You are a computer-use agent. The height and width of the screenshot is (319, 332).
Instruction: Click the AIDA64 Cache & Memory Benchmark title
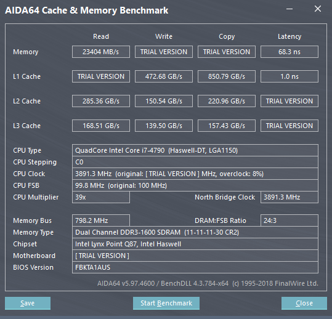coord(87,10)
